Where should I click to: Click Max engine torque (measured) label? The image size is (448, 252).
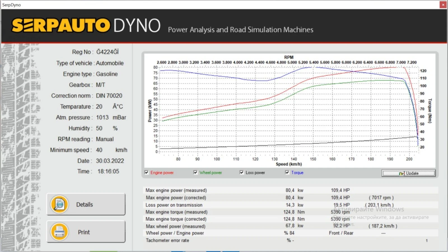176,212
